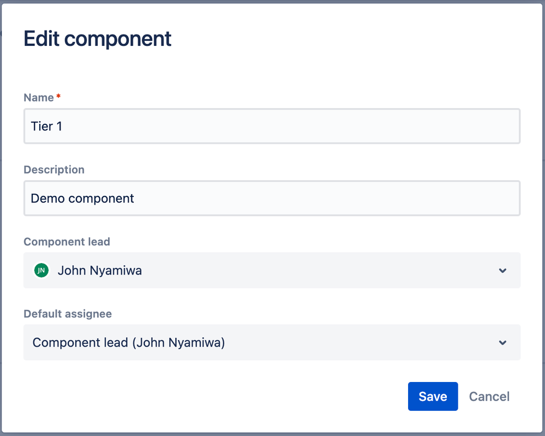Click the "Demo component" description text
This screenshot has width=545, height=436.
coord(82,199)
